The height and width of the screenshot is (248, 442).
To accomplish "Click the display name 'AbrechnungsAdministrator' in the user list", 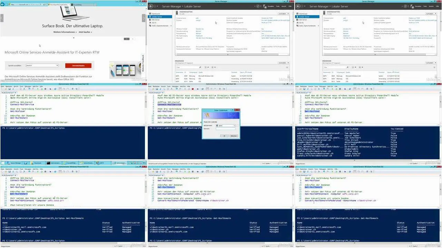I will coord(359,142).
